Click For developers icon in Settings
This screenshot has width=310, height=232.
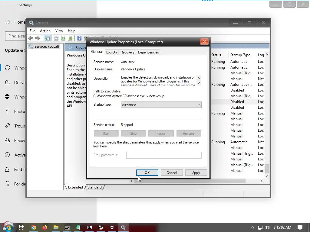point(7,184)
